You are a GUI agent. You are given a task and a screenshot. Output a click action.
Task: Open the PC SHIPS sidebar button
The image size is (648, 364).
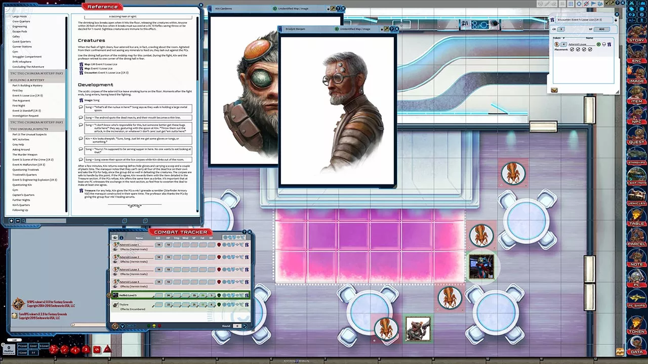(x=636, y=299)
